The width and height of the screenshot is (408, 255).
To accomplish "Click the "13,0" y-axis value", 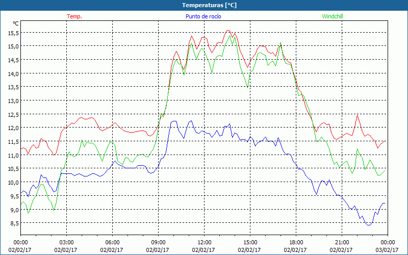I will (13, 100).
